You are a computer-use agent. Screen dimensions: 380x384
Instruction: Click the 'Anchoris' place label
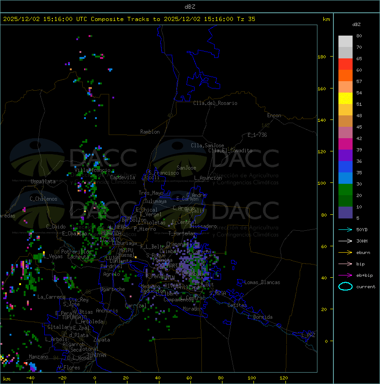point(107,311)
